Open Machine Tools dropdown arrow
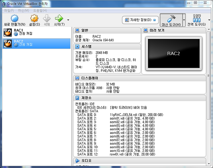The height and width of the screenshot is (168, 213). point(184,20)
